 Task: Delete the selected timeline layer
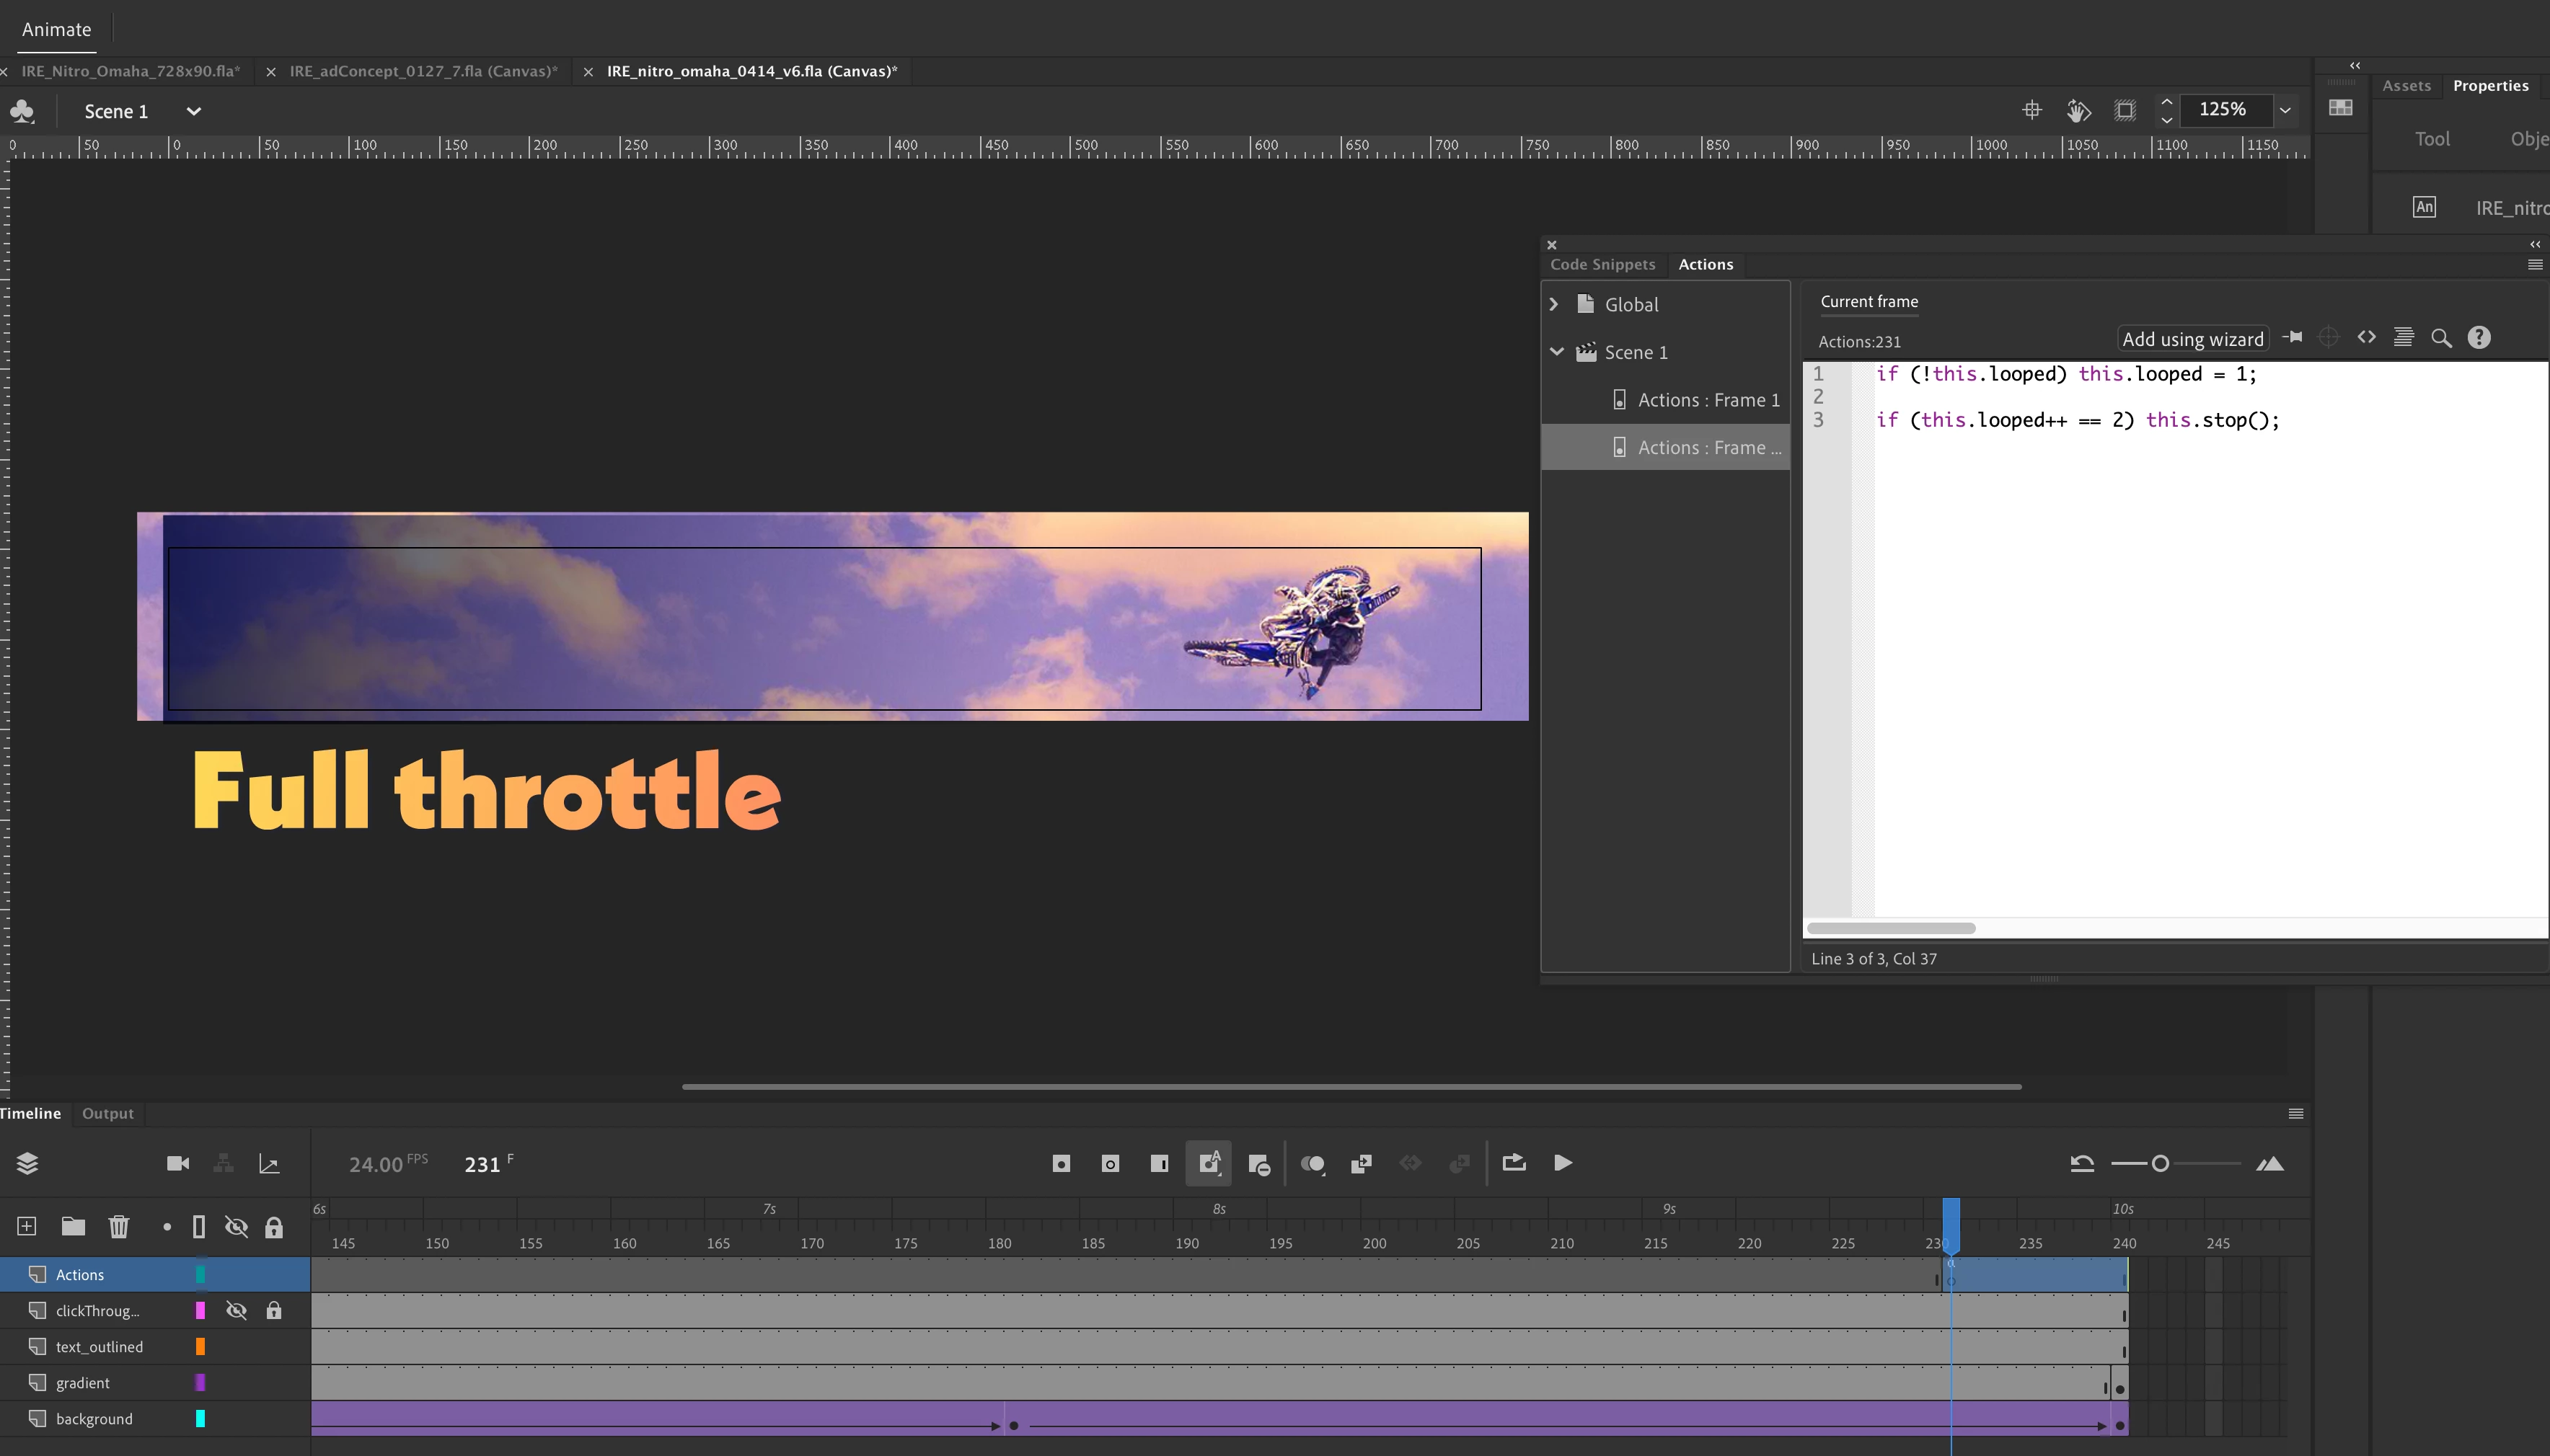(x=119, y=1226)
